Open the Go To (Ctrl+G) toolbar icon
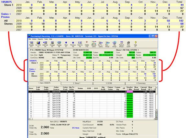Viewport: 186px width, 138px height. 101,44
